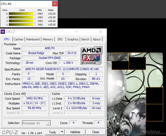
Task: Click the Close button in CPU-Z
Action: 96,132
